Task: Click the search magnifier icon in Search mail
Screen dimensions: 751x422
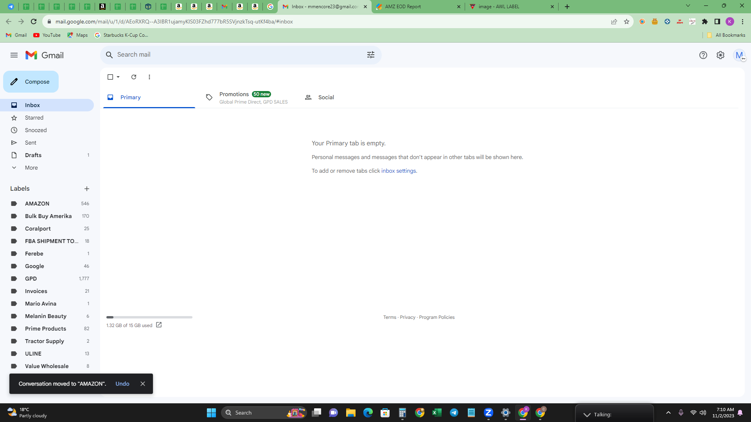Action: tap(110, 55)
